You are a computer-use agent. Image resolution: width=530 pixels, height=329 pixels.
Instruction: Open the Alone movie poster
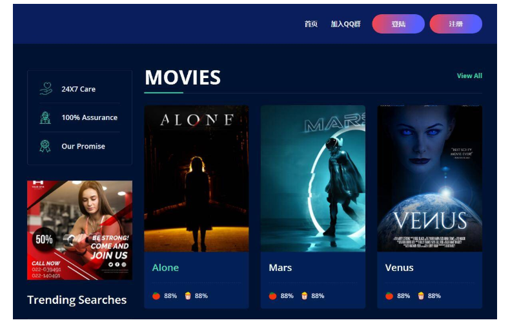[x=196, y=179]
